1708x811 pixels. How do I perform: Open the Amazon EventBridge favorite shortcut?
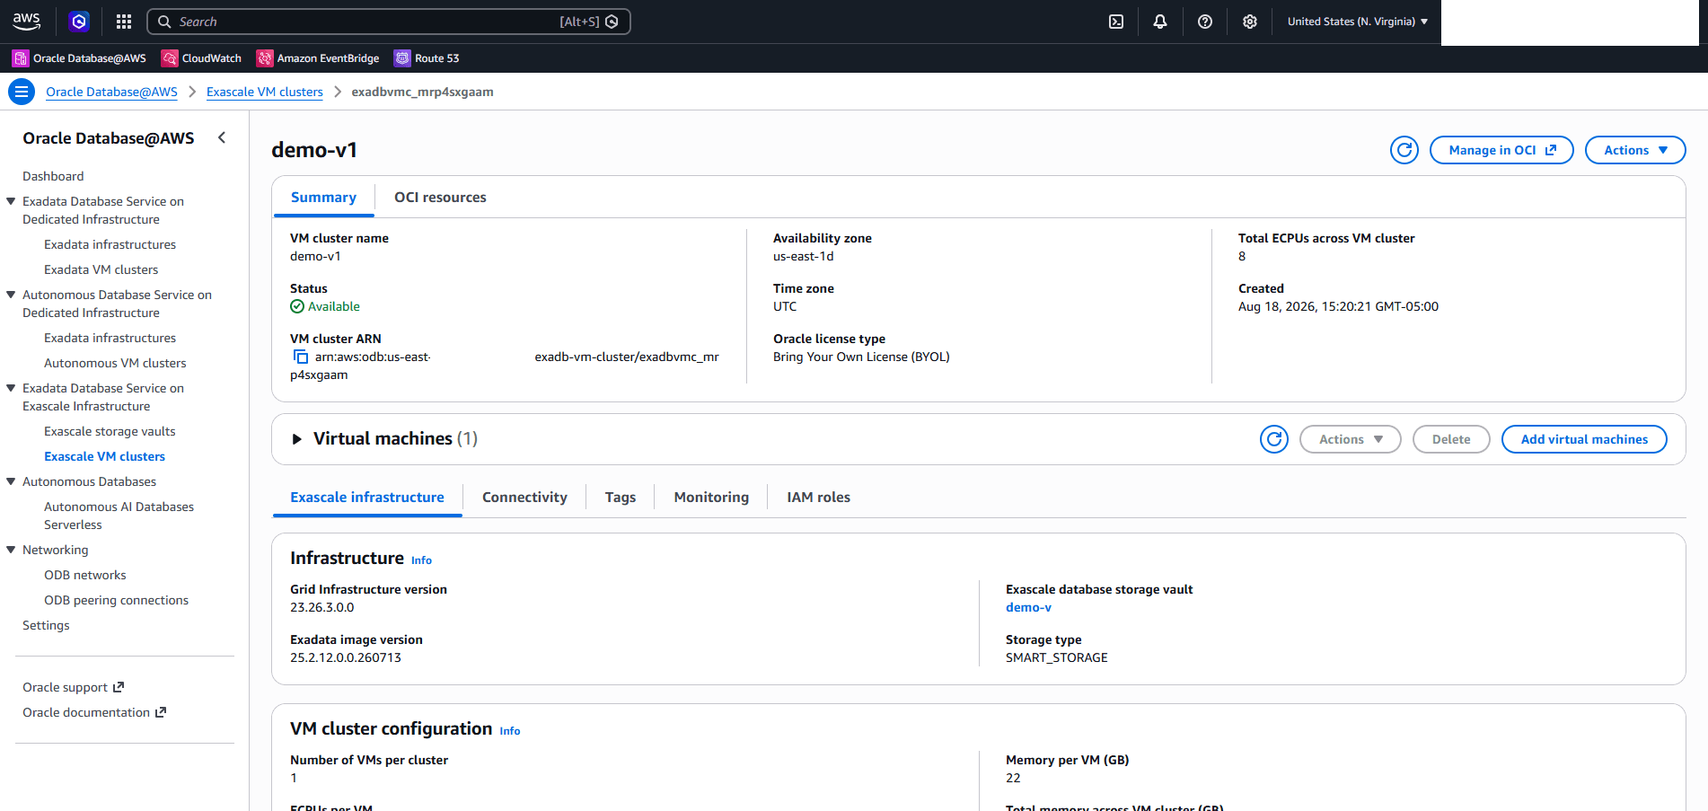click(x=318, y=58)
